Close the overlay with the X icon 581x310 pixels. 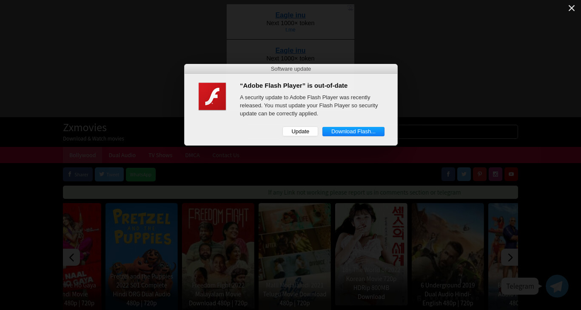[x=572, y=8]
